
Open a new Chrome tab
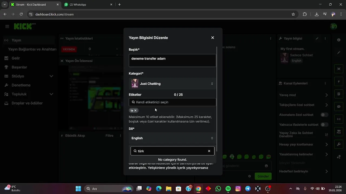(x=119, y=5)
